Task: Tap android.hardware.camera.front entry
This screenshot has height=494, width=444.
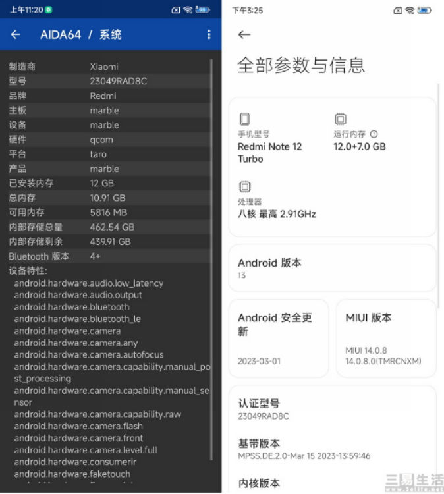Action: click(x=78, y=438)
